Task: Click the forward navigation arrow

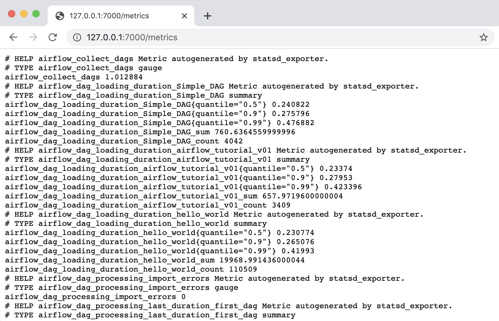Action: point(33,37)
